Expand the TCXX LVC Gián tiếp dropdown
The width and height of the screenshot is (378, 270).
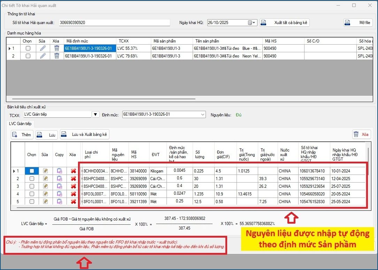(x=95, y=115)
